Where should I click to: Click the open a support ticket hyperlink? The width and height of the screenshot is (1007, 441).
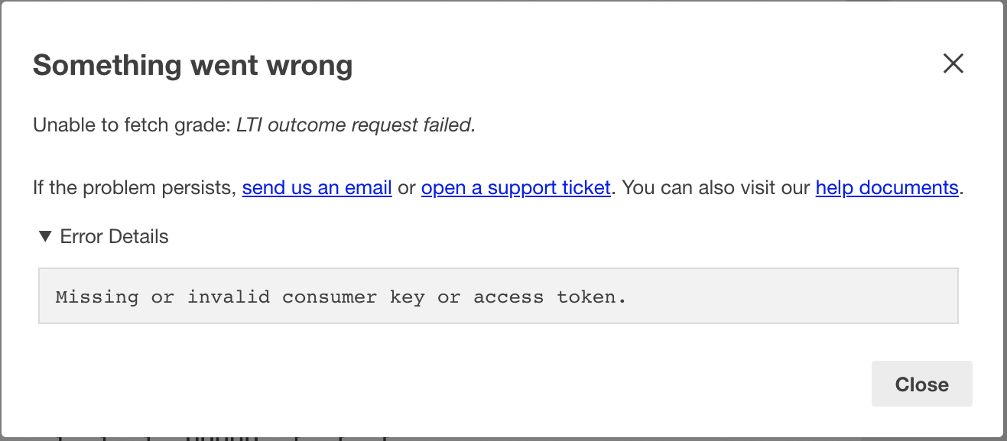point(515,187)
